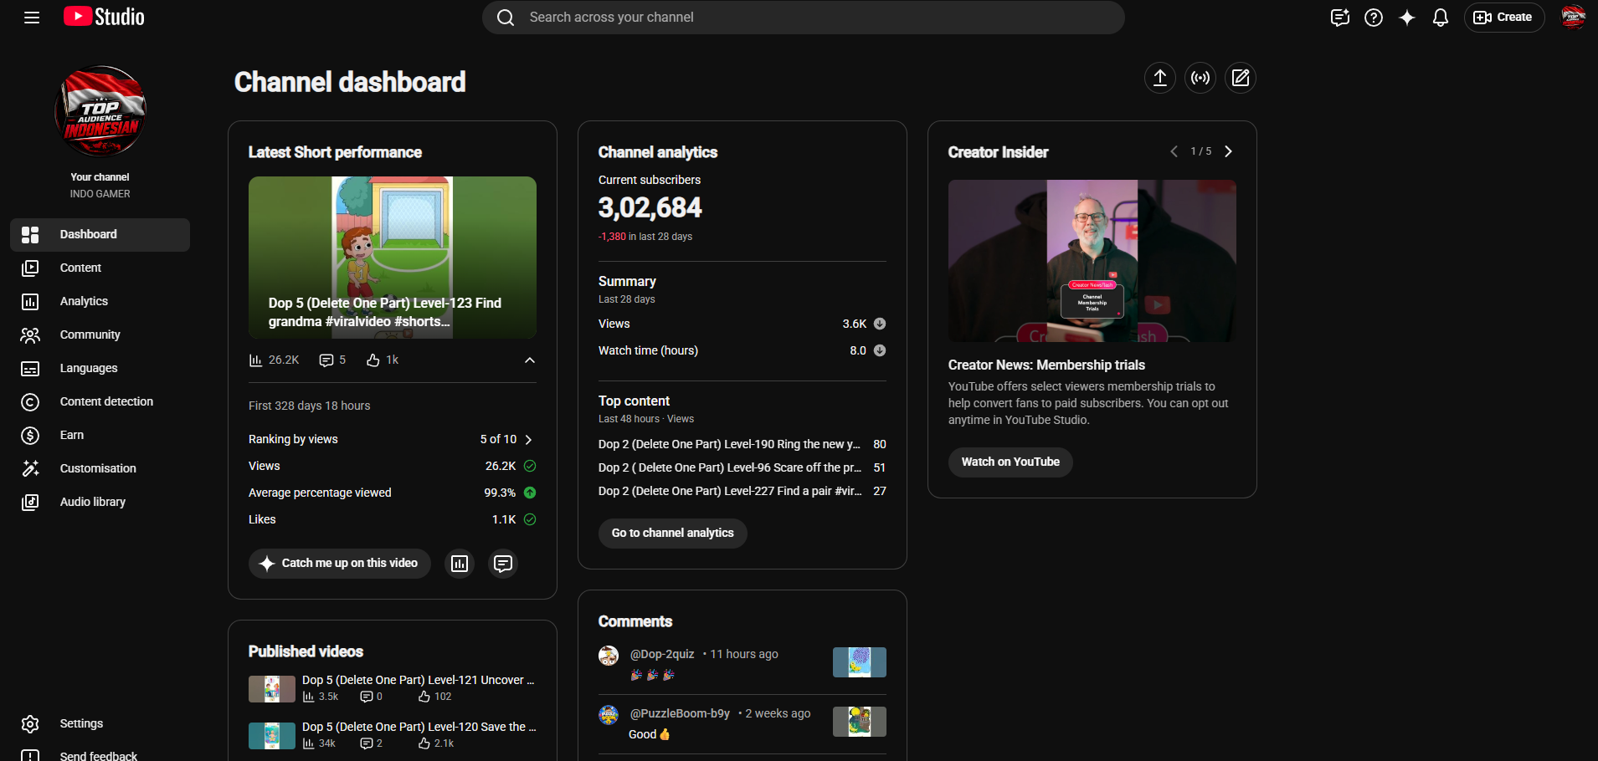This screenshot has width=1598, height=761.
Task: Click the green check beside Views 26.2K
Action: [530, 466]
